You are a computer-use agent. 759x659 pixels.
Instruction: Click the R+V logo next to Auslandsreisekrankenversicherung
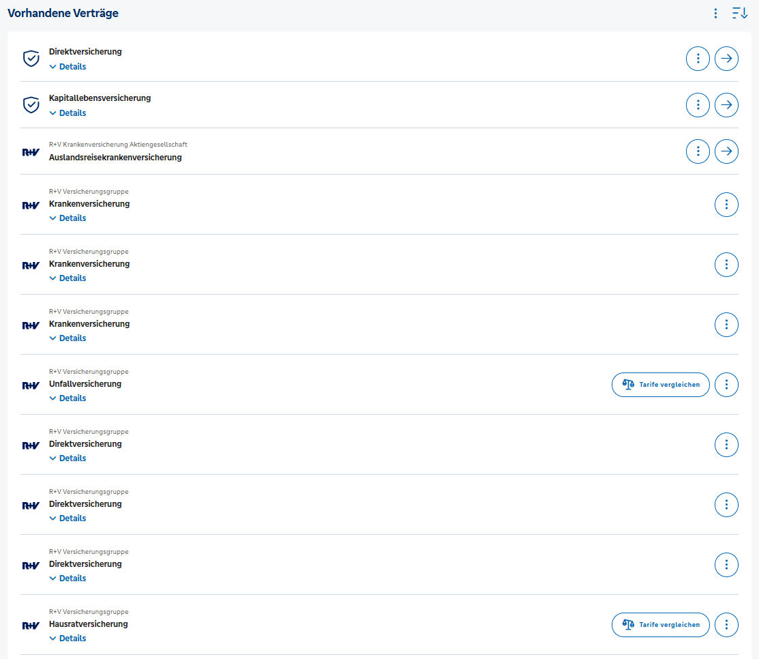pyautogui.click(x=31, y=151)
